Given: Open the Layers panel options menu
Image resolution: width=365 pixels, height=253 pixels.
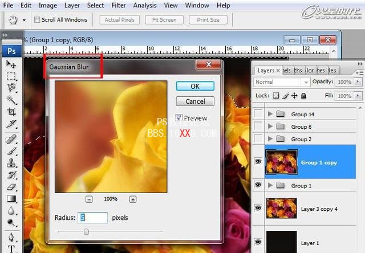Looking at the screenshot, I should (360, 73).
